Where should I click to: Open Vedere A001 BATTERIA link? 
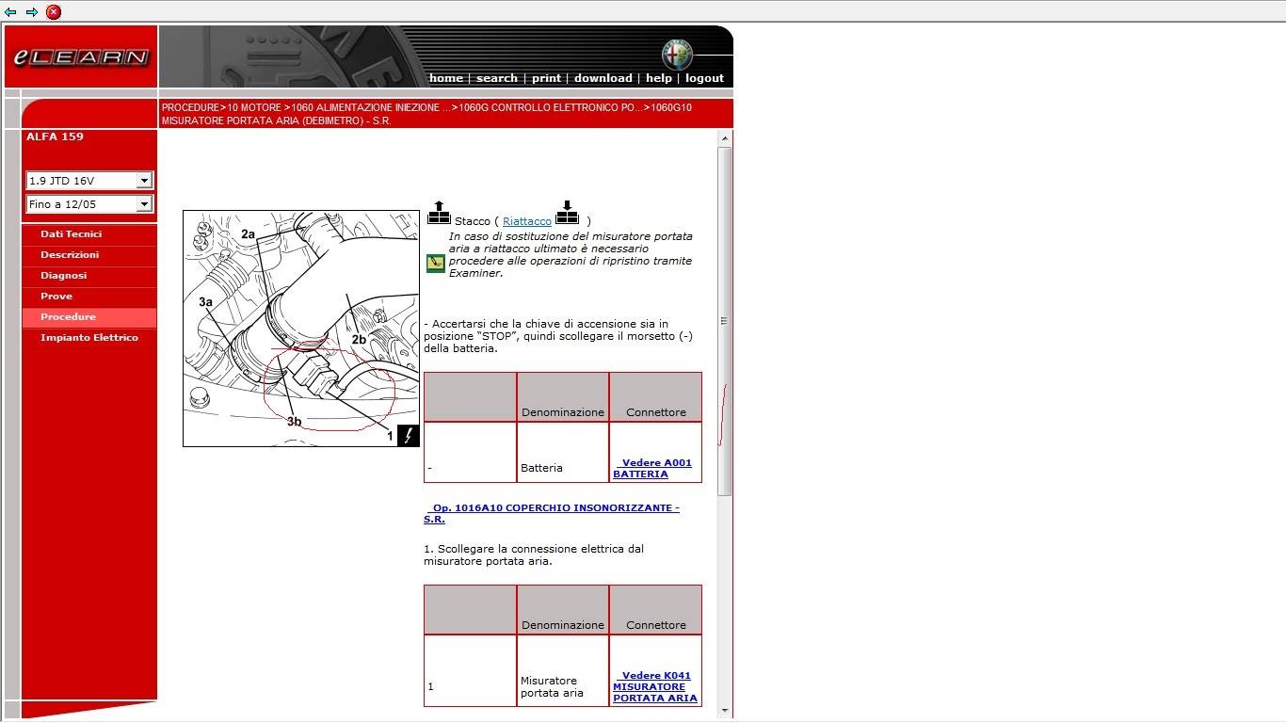tap(652, 468)
